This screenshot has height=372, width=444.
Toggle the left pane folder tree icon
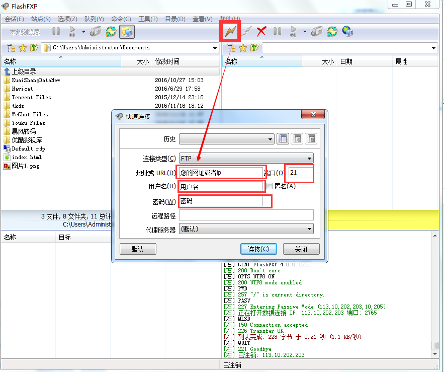(x=11, y=48)
